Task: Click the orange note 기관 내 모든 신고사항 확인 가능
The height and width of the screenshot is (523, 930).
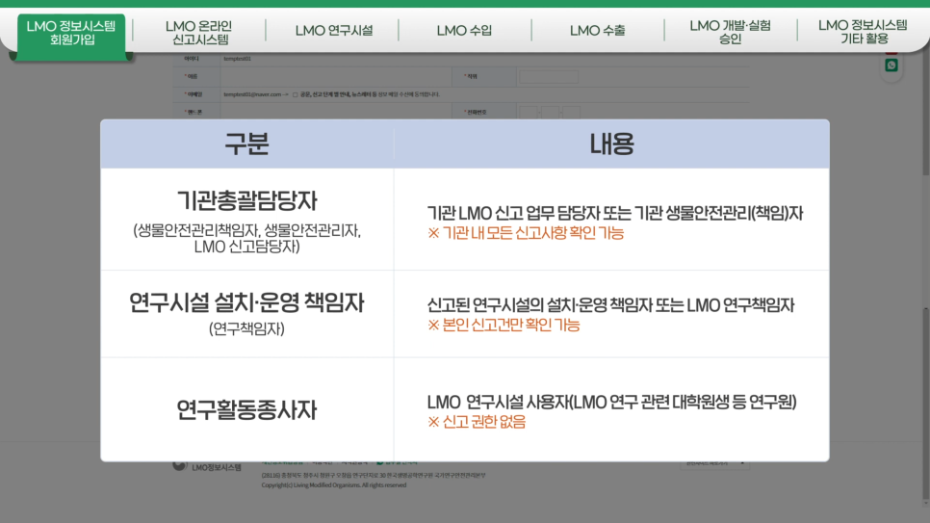Action: pyautogui.click(x=526, y=233)
